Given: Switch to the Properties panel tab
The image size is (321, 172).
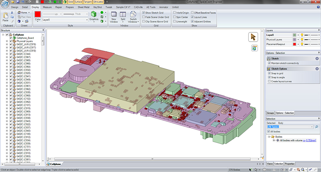Looking at the screenshot, I should pyautogui.click(x=290, y=164).
